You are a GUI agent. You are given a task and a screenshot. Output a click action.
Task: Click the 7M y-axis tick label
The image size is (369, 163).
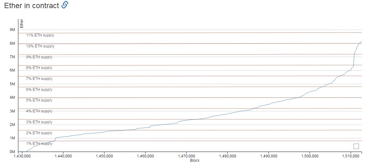(x=13, y=57)
